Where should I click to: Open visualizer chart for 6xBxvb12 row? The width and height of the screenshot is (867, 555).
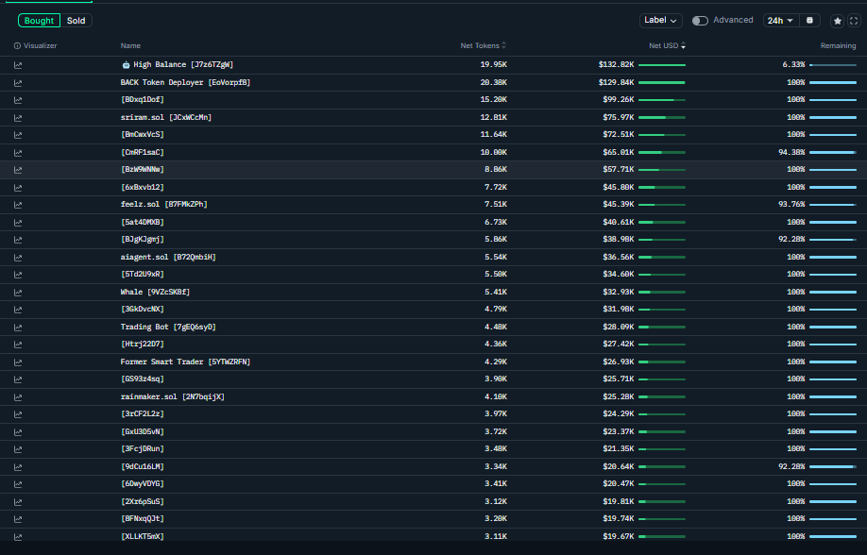[x=18, y=188]
